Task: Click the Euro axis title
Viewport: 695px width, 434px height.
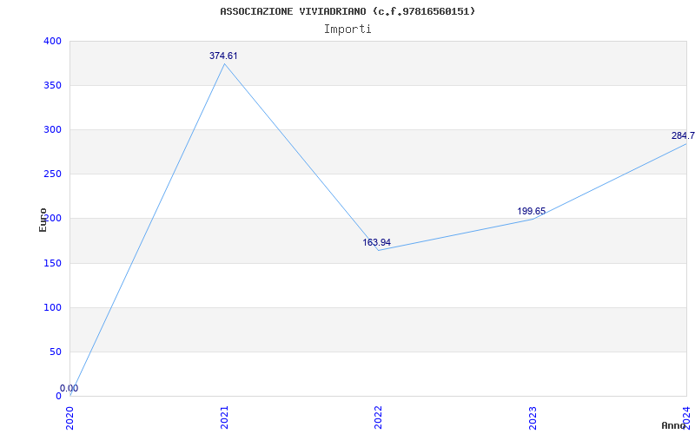Action: pyautogui.click(x=43, y=220)
